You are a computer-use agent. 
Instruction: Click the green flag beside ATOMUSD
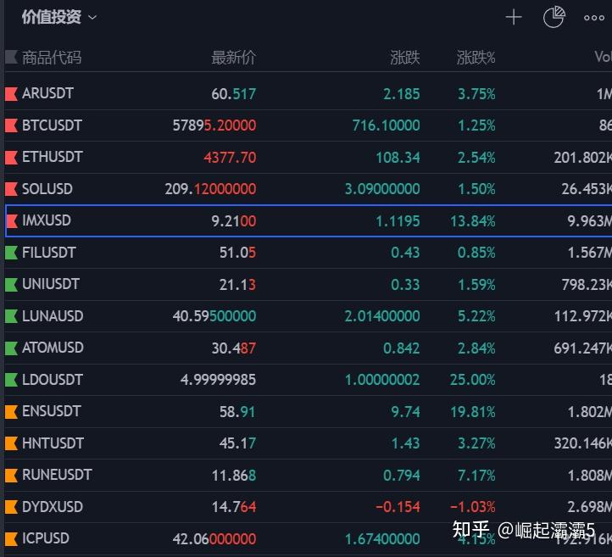coord(11,348)
